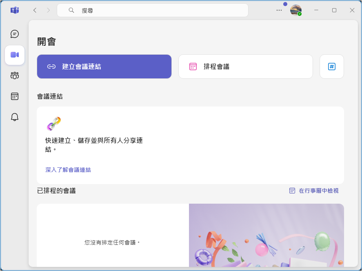
Task: Maximize the Teams window
Action: [334, 10]
